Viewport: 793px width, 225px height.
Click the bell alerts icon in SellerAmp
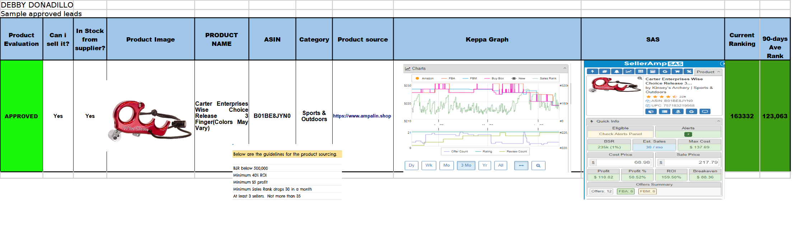[x=616, y=72]
